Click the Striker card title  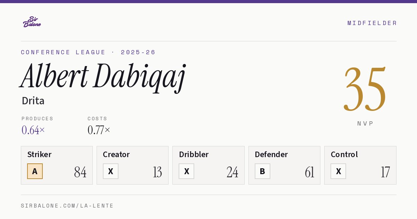39,154
